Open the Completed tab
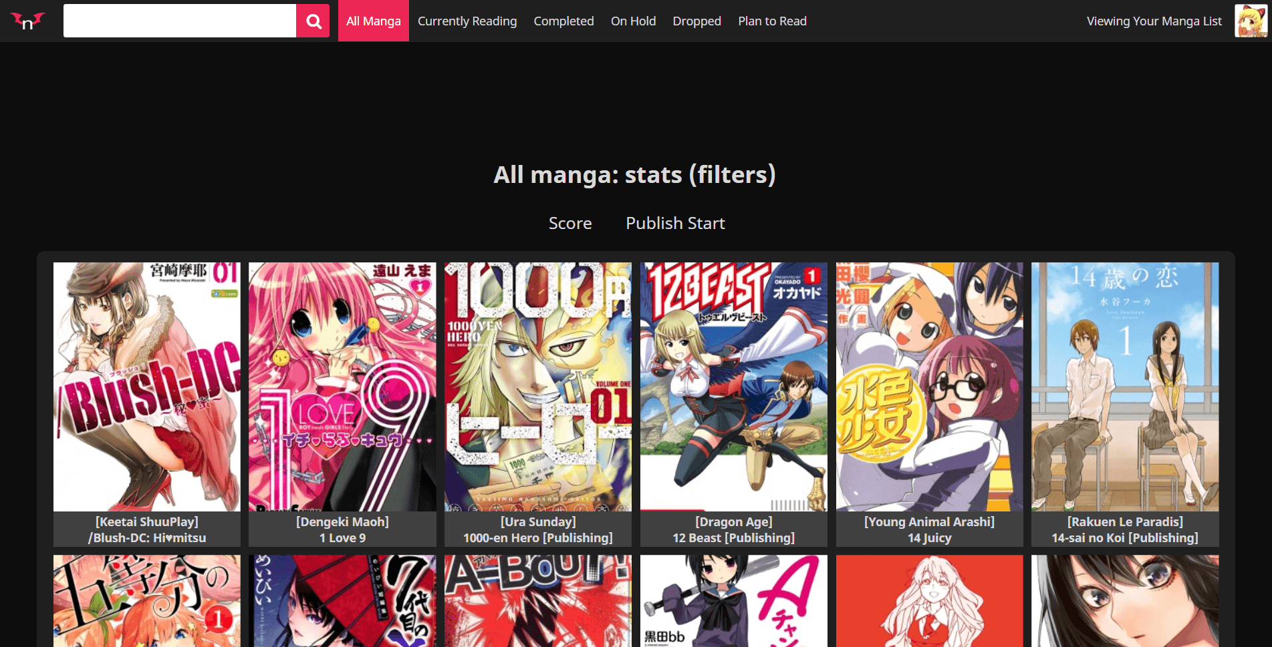Image resolution: width=1272 pixels, height=647 pixels. 563,21
